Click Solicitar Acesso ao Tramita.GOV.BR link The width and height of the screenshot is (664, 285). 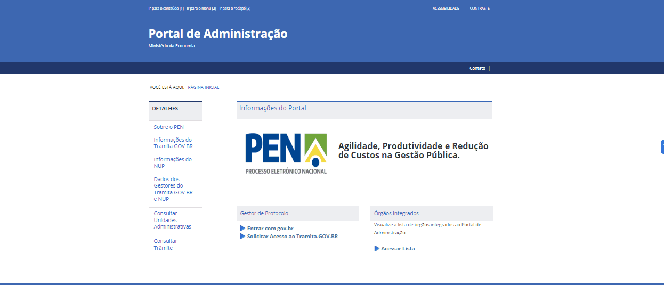point(292,236)
